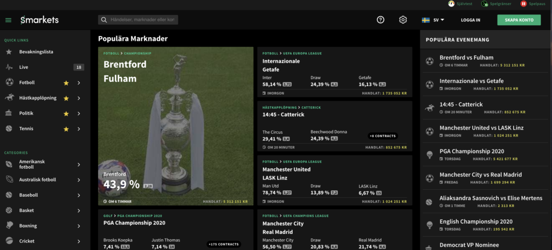Click the Australisk fotboll icon
This screenshot has width=552, height=250.
coord(9,180)
